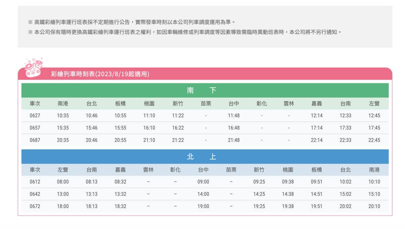
Task: Click the 21:48 台中 time of train 0687
Action: pyautogui.click(x=234, y=140)
